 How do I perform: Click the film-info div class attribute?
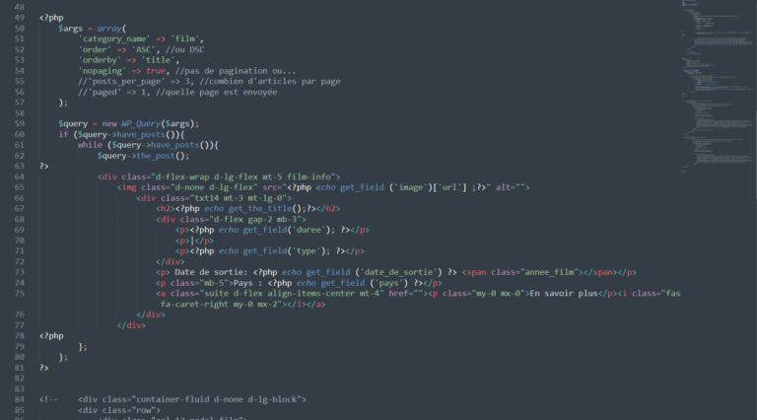point(229,177)
